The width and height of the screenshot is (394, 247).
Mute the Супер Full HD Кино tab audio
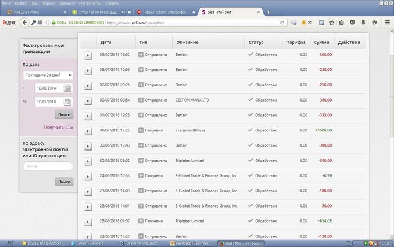pyautogui.click(x=123, y=12)
